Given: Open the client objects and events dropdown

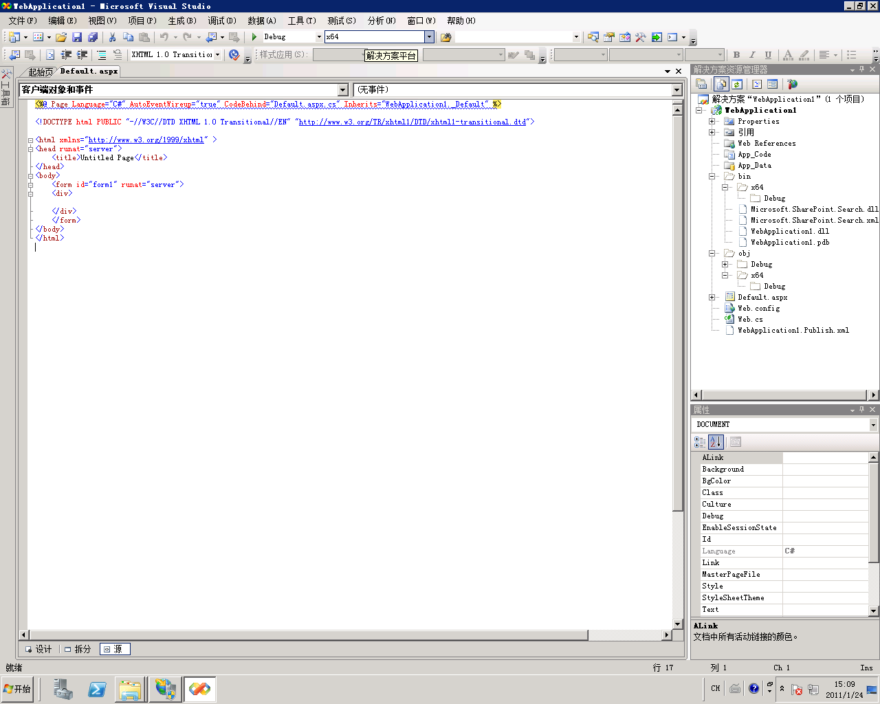Looking at the screenshot, I should pos(343,90).
